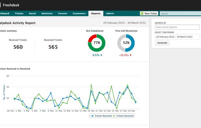Image resolution: width=201 pixels, height=128 pixels.
Task: Click the SLA Compliance label
Action: click(x=95, y=31)
